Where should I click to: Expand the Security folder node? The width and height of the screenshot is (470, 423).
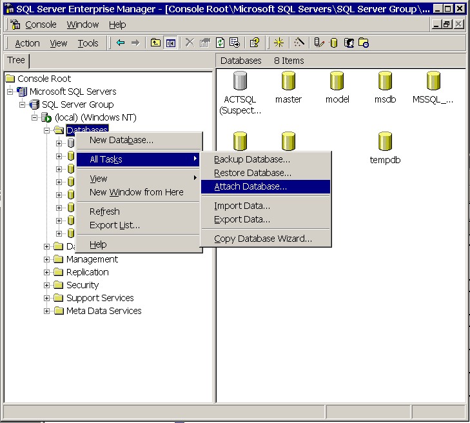(47, 285)
